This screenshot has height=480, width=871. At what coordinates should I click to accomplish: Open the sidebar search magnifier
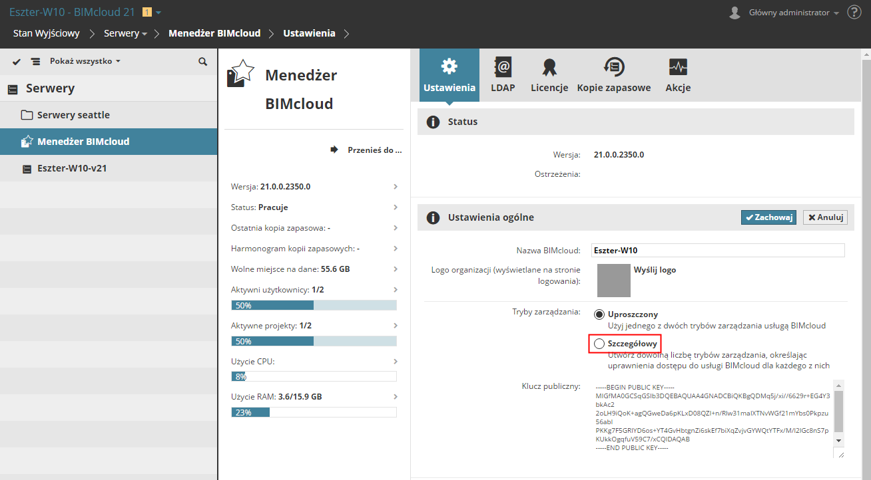pos(203,61)
